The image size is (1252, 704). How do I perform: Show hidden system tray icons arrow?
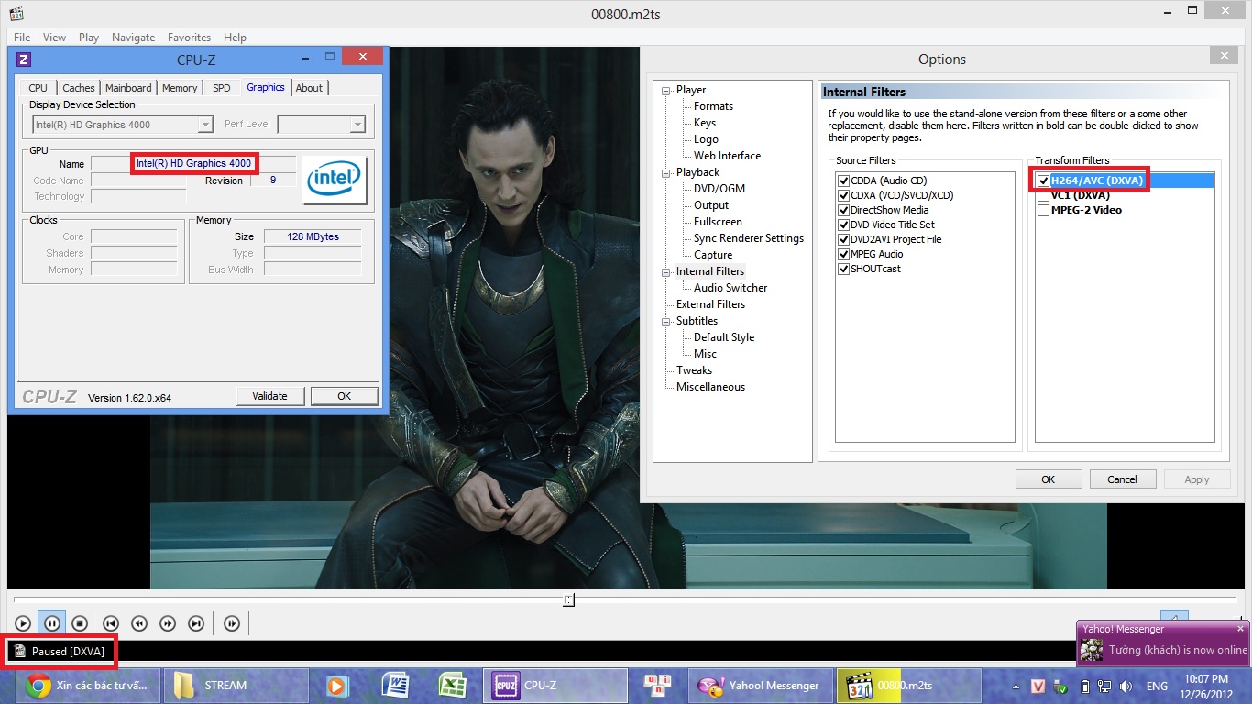tap(1016, 687)
